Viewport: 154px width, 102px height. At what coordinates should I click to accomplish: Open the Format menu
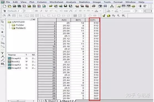(118, 2)
